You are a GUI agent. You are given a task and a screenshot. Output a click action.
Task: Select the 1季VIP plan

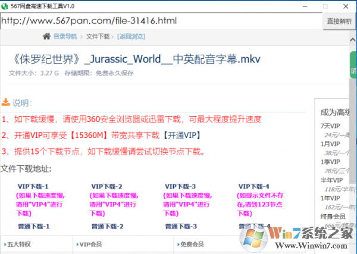pyautogui.click(x=330, y=162)
